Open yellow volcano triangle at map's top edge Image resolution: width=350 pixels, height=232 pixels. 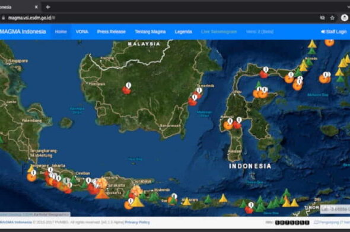(x=312, y=44)
